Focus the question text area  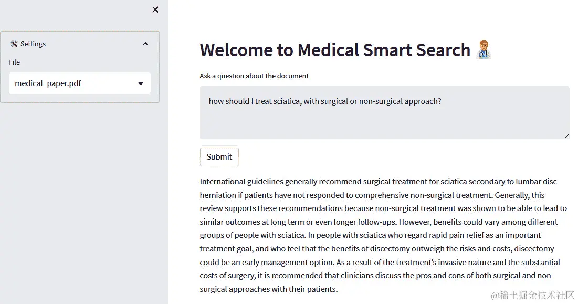[384, 113]
